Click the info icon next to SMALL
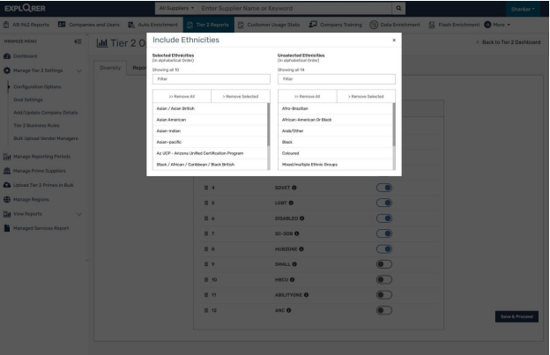This screenshot has width=550, height=355. pos(294,263)
